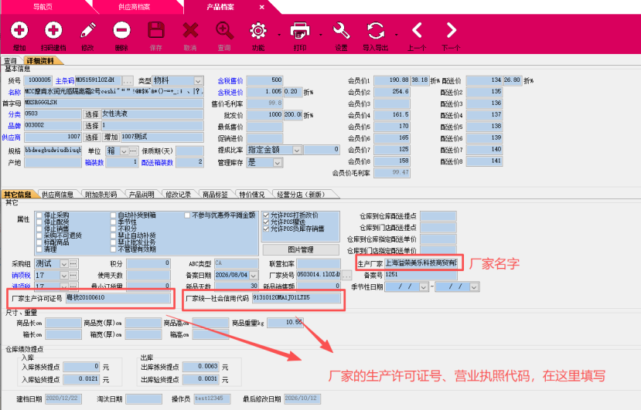Toggle the 停止销售 checkbox
Image resolution: width=641 pixels, height=410 pixels.
(39, 229)
